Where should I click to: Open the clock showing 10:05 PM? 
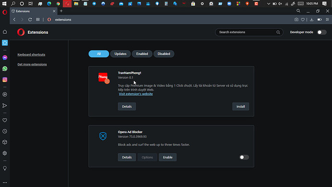tap(312, 3)
